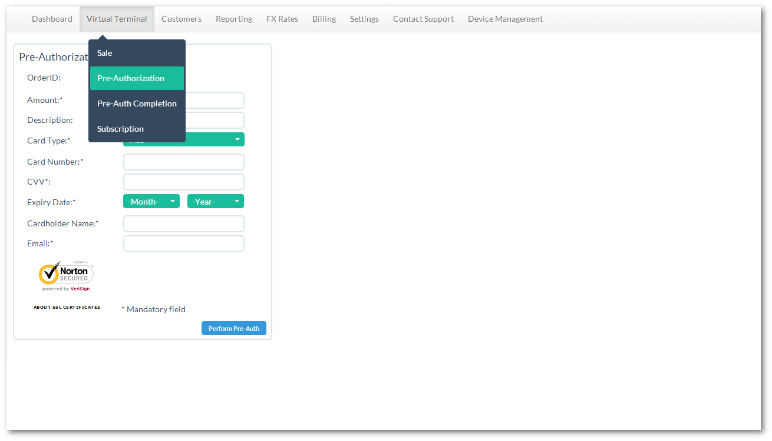772x441 pixels.
Task: Focus the CVV input field
Action: pyautogui.click(x=183, y=182)
